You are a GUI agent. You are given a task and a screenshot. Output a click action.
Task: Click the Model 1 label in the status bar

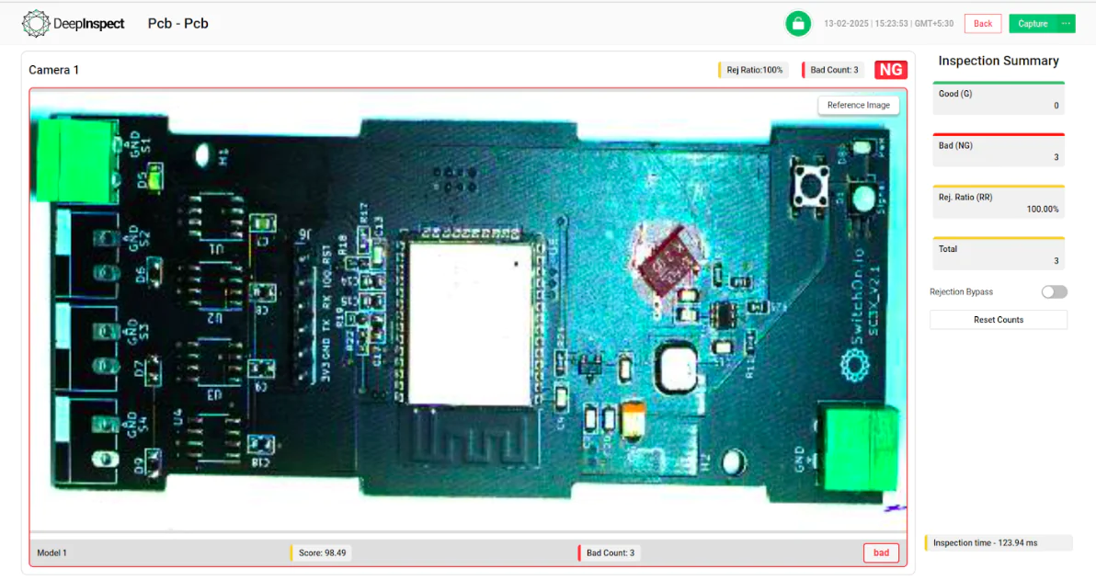pos(51,552)
